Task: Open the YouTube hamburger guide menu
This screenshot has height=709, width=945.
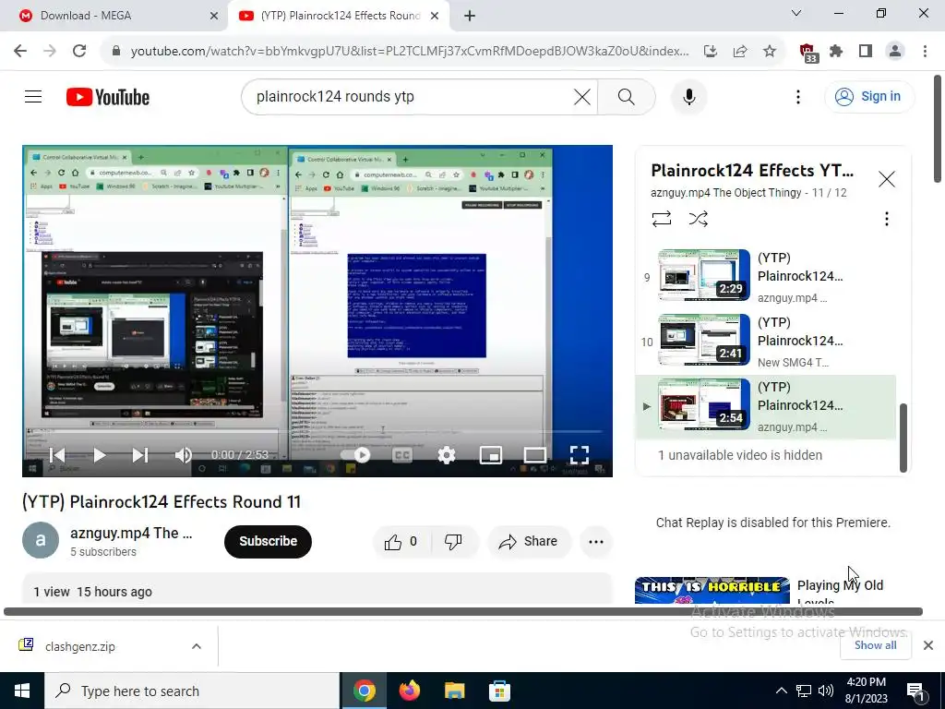Action: [x=33, y=96]
